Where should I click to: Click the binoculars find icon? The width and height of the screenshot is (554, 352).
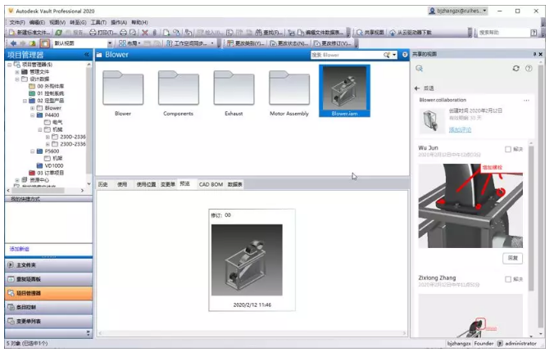pyautogui.click(x=259, y=33)
